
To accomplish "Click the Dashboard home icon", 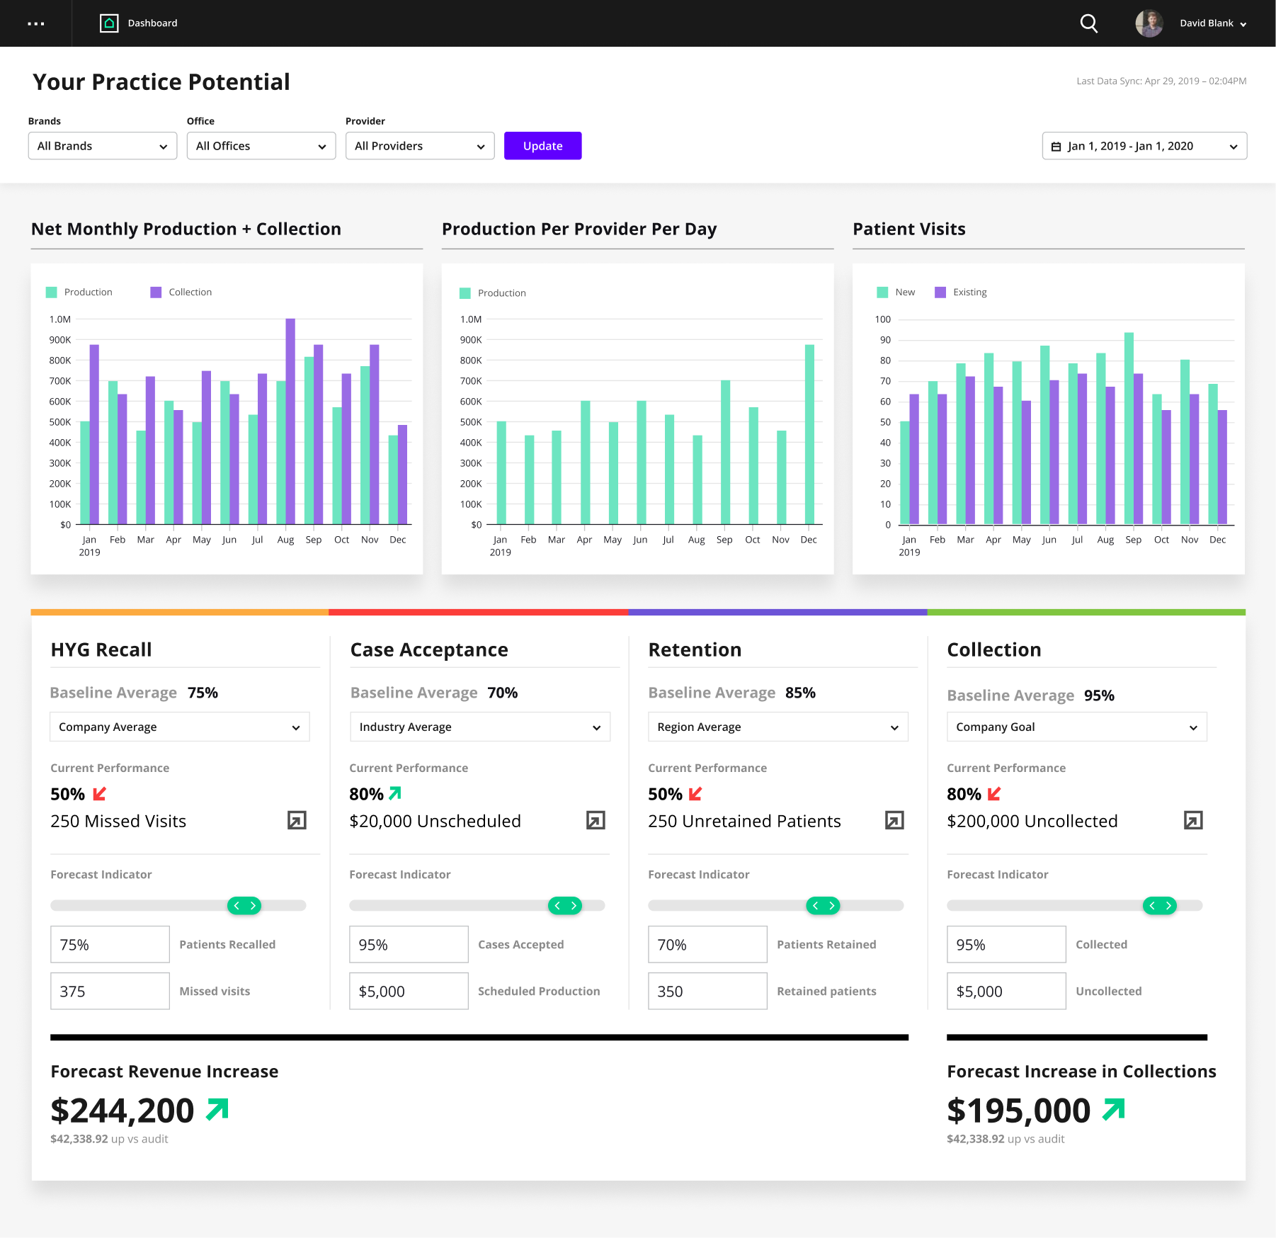I will pos(109,23).
